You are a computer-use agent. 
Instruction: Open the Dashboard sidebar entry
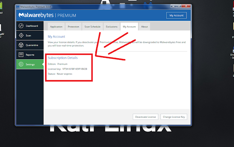click(x=30, y=26)
